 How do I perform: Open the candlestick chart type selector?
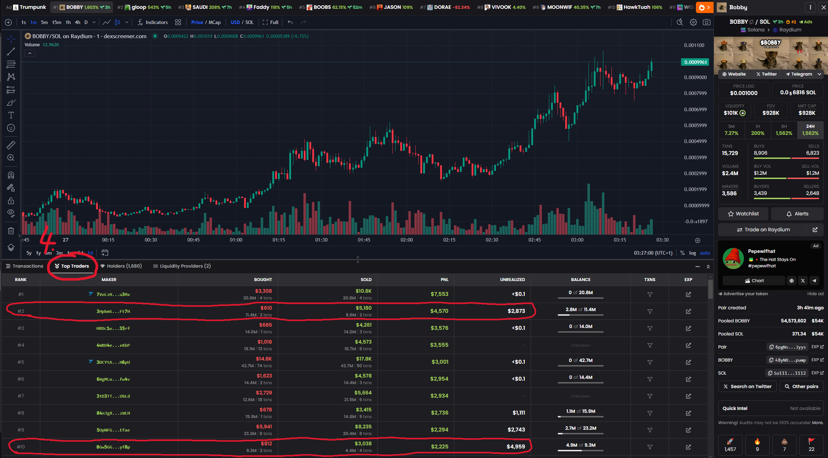tap(117, 22)
